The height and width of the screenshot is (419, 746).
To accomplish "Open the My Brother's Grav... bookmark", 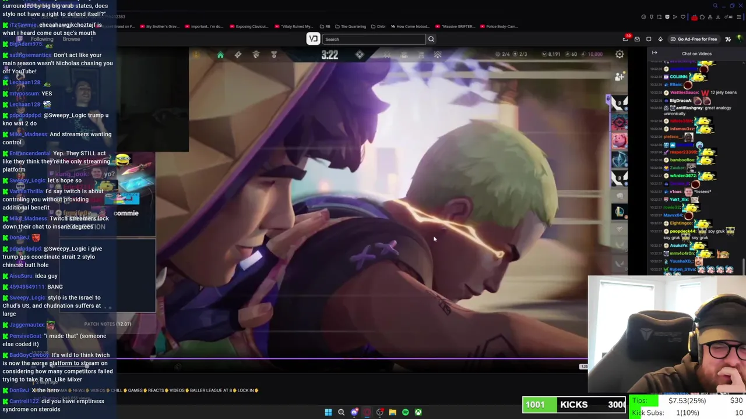I will (159, 26).
